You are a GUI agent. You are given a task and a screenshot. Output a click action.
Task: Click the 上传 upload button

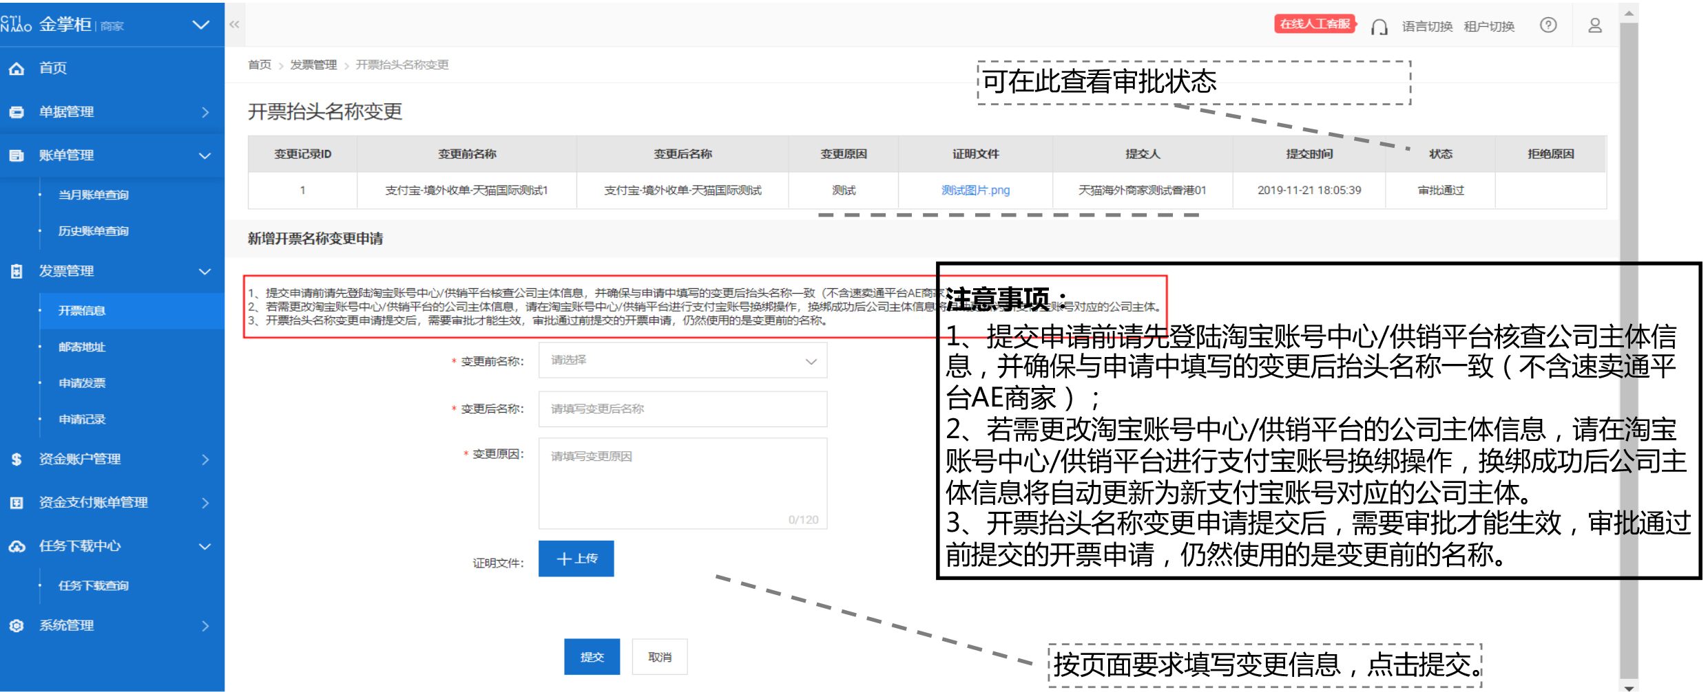click(576, 559)
